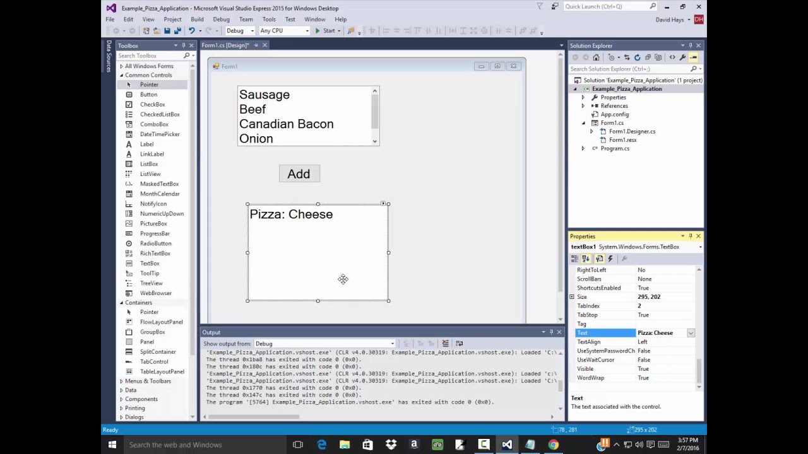Image resolution: width=808 pixels, height=454 pixels.
Task: Click Refresh in Solution Explorer toolbar
Action: point(637,57)
